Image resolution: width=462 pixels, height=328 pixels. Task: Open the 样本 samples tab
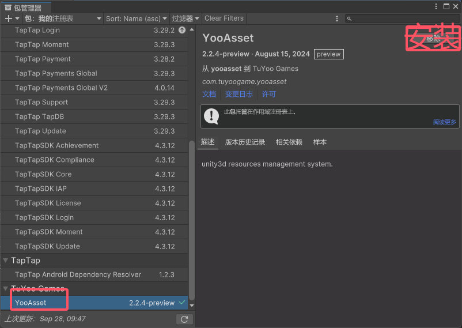tap(320, 142)
